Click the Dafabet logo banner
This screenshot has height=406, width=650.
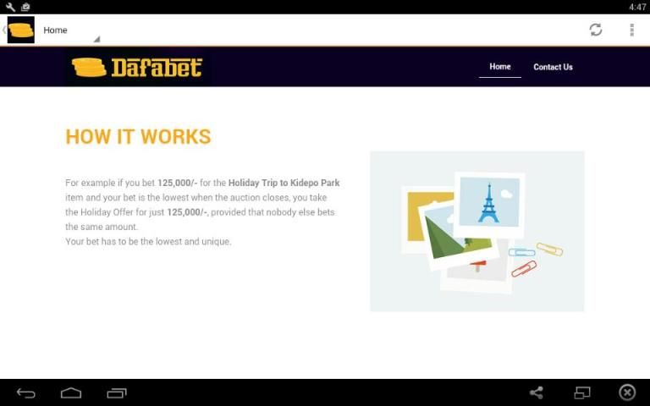tap(138, 67)
